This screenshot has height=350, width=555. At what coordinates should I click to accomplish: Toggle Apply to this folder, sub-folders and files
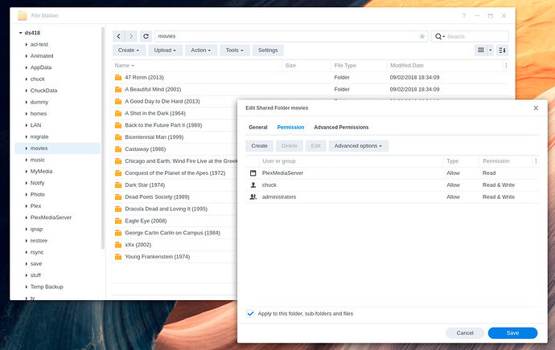click(251, 314)
